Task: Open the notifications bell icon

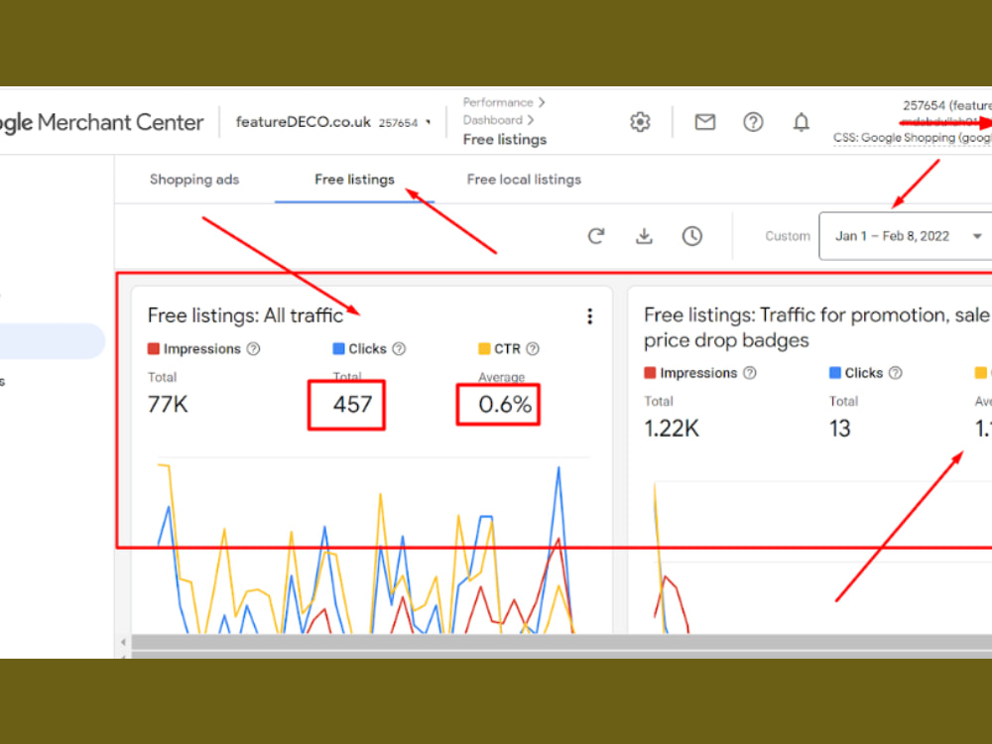Action: point(801,122)
